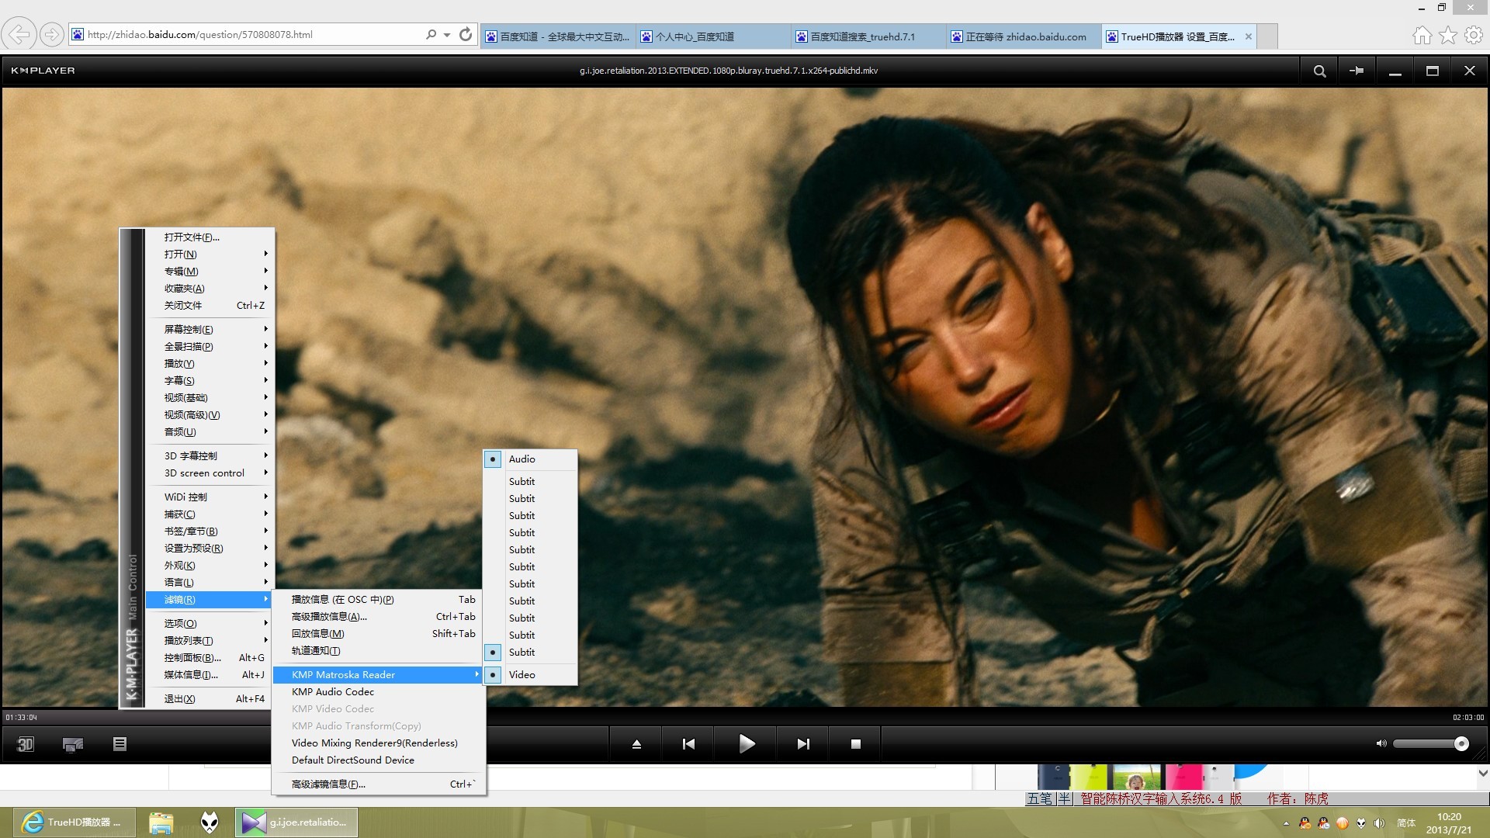Click the KMPlayer search magnifier icon
This screenshot has height=838, width=1490.
tap(1319, 71)
